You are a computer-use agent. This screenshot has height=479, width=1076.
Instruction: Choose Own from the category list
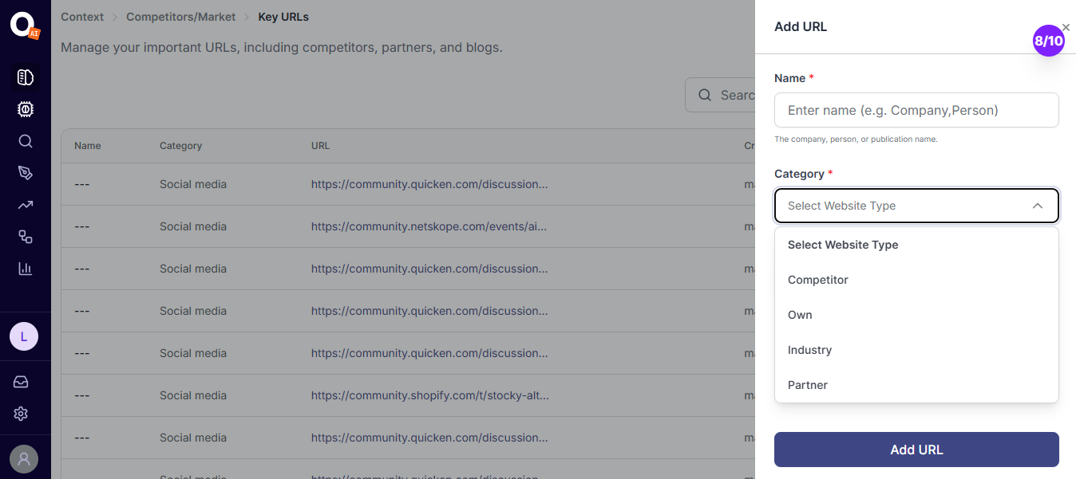coord(916,315)
